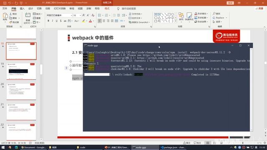Insert a New Slide
The height and width of the screenshot is (150, 267).
pos(28,18)
